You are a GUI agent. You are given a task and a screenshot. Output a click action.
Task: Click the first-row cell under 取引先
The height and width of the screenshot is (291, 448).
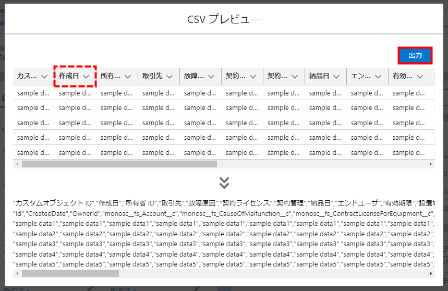pos(159,93)
